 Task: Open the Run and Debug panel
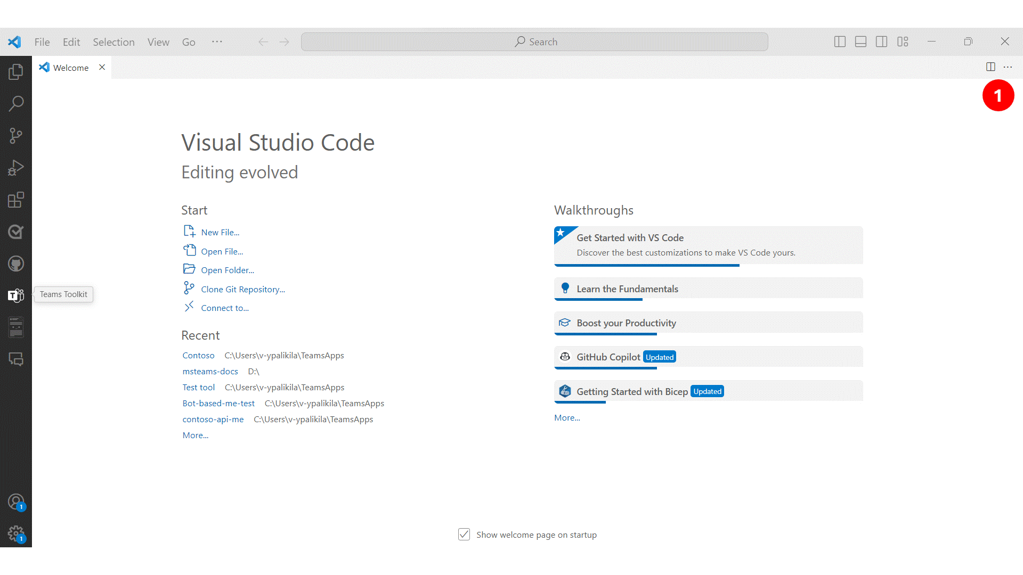pyautogui.click(x=15, y=168)
